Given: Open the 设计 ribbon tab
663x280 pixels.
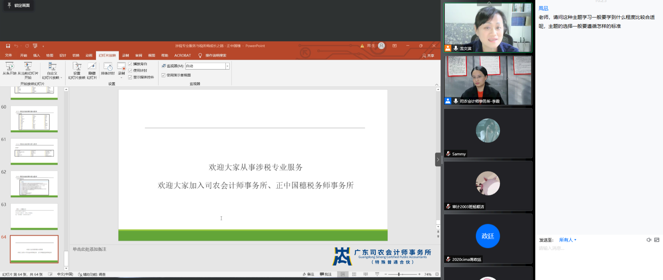Looking at the screenshot, I should tap(63, 56).
